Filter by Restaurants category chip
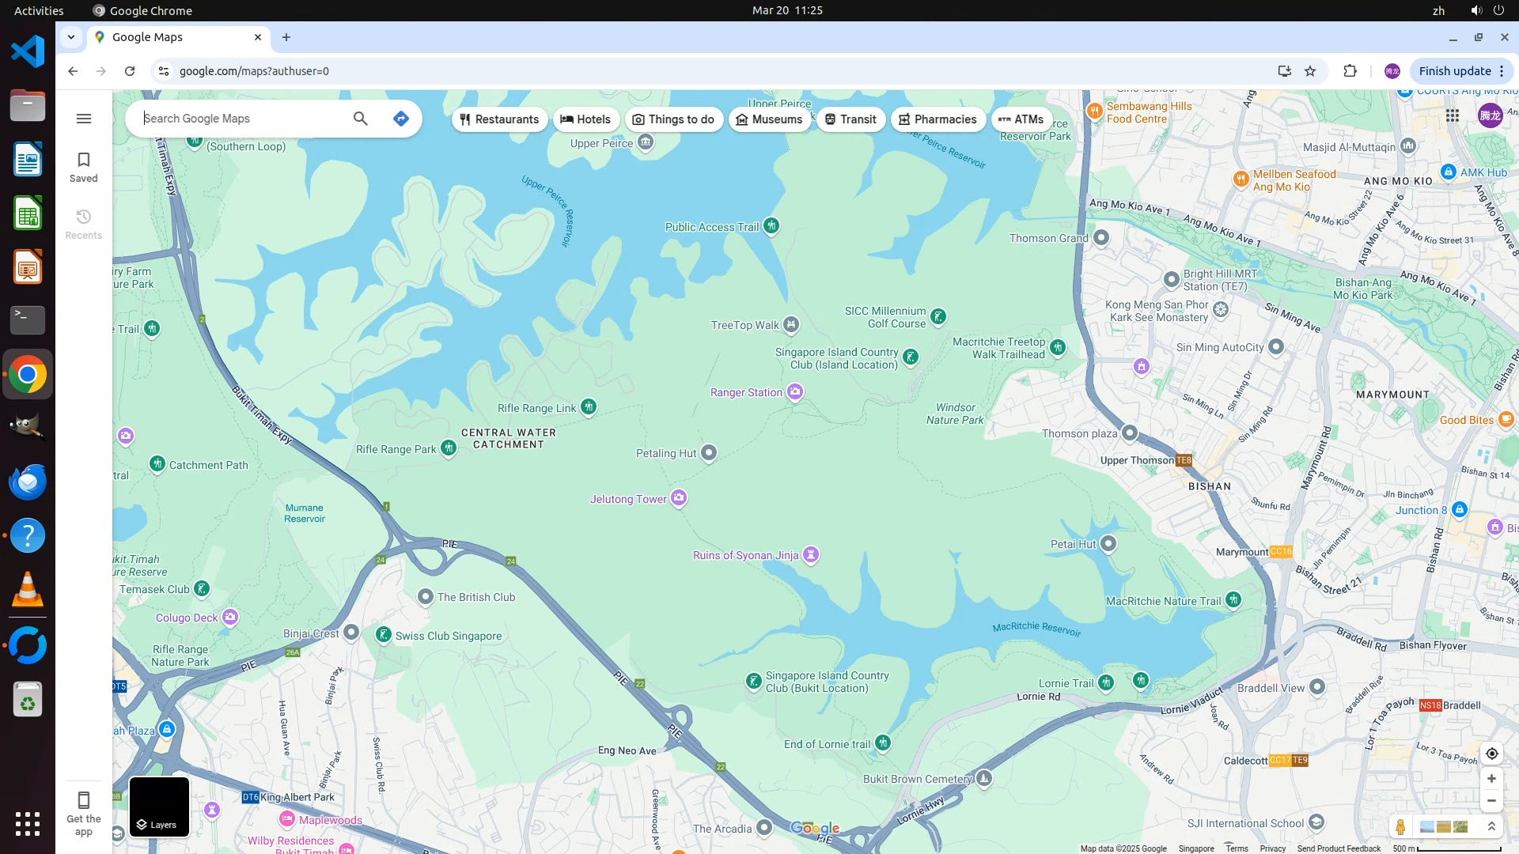The width and height of the screenshot is (1519, 854). 499,119
